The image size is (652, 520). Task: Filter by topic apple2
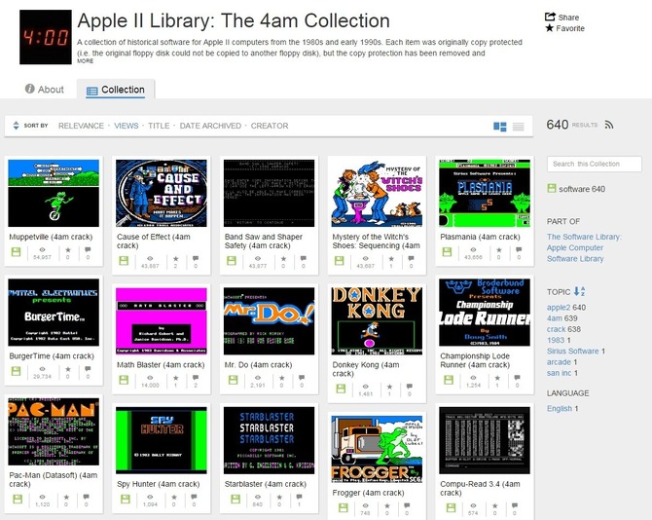click(559, 308)
